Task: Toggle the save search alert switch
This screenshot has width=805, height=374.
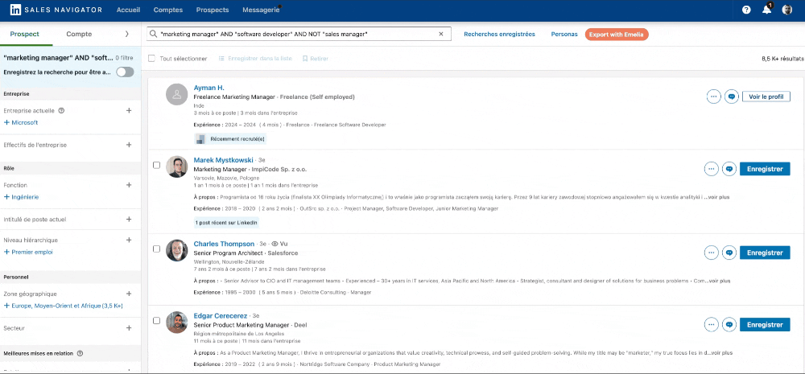Action: [125, 72]
